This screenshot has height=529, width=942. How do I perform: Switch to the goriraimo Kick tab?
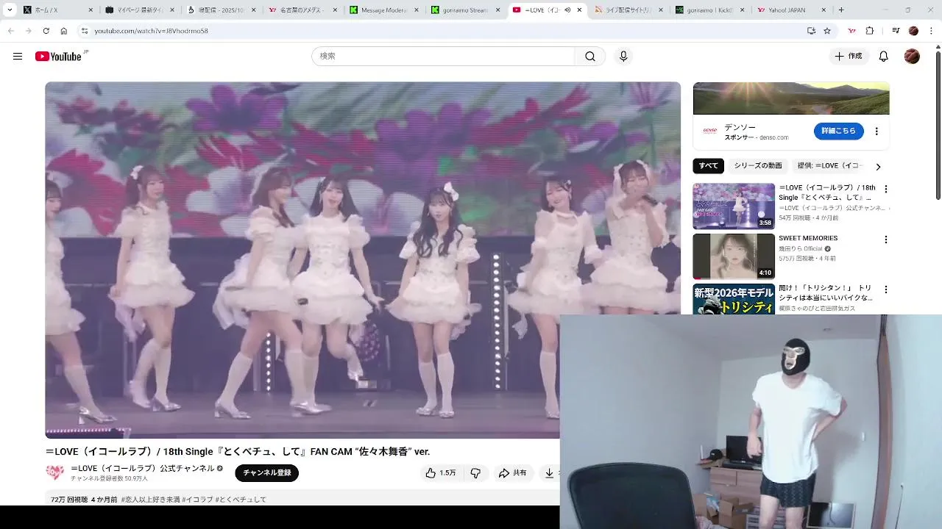[709, 10]
